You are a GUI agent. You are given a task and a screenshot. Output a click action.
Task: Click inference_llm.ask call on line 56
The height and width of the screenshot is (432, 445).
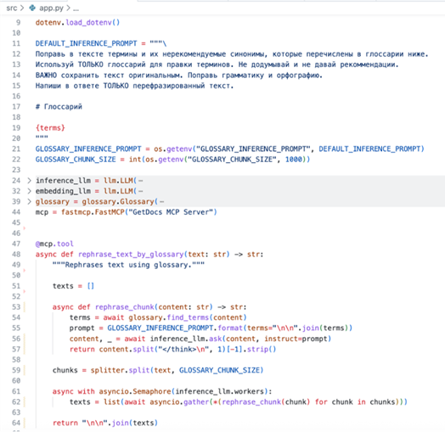pyautogui.click(x=240, y=339)
